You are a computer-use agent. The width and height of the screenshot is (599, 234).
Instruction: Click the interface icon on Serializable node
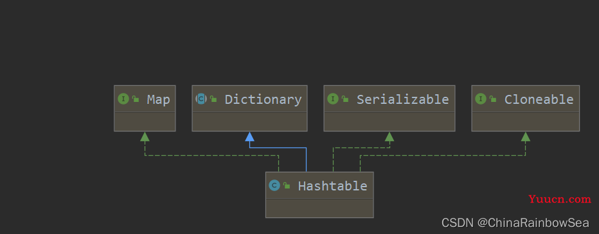pos(333,99)
